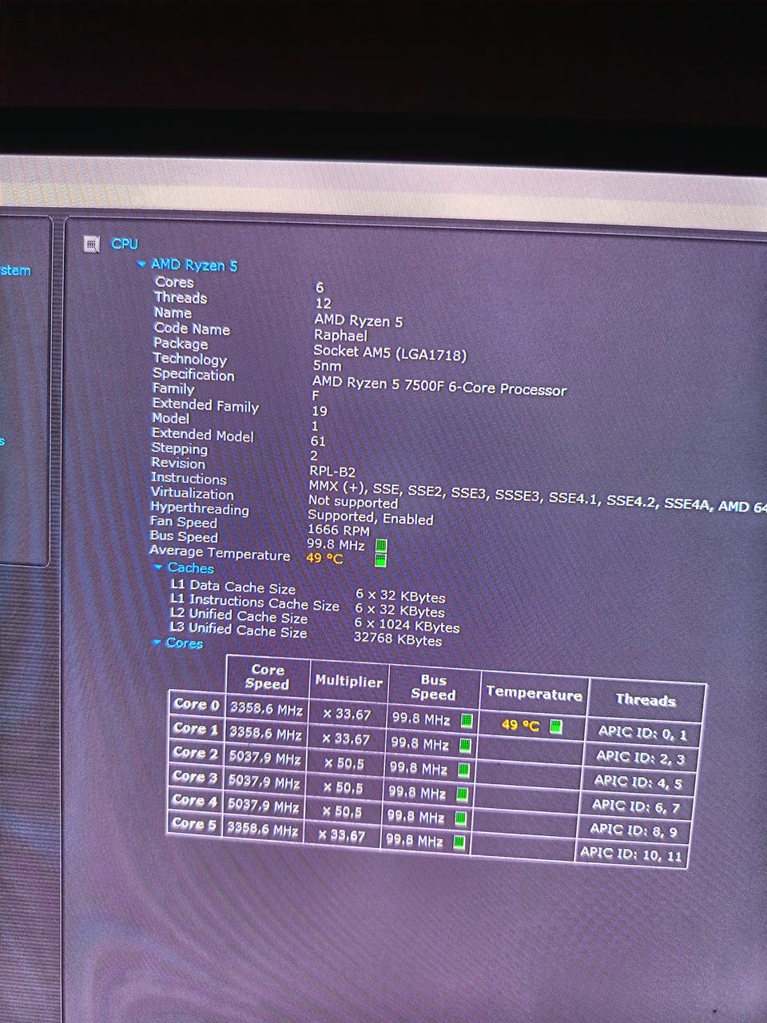Viewport: 767px width, 1023px height.
Task: Click the L1 Instructions Cache Size label
Action: tap(254, 602)
